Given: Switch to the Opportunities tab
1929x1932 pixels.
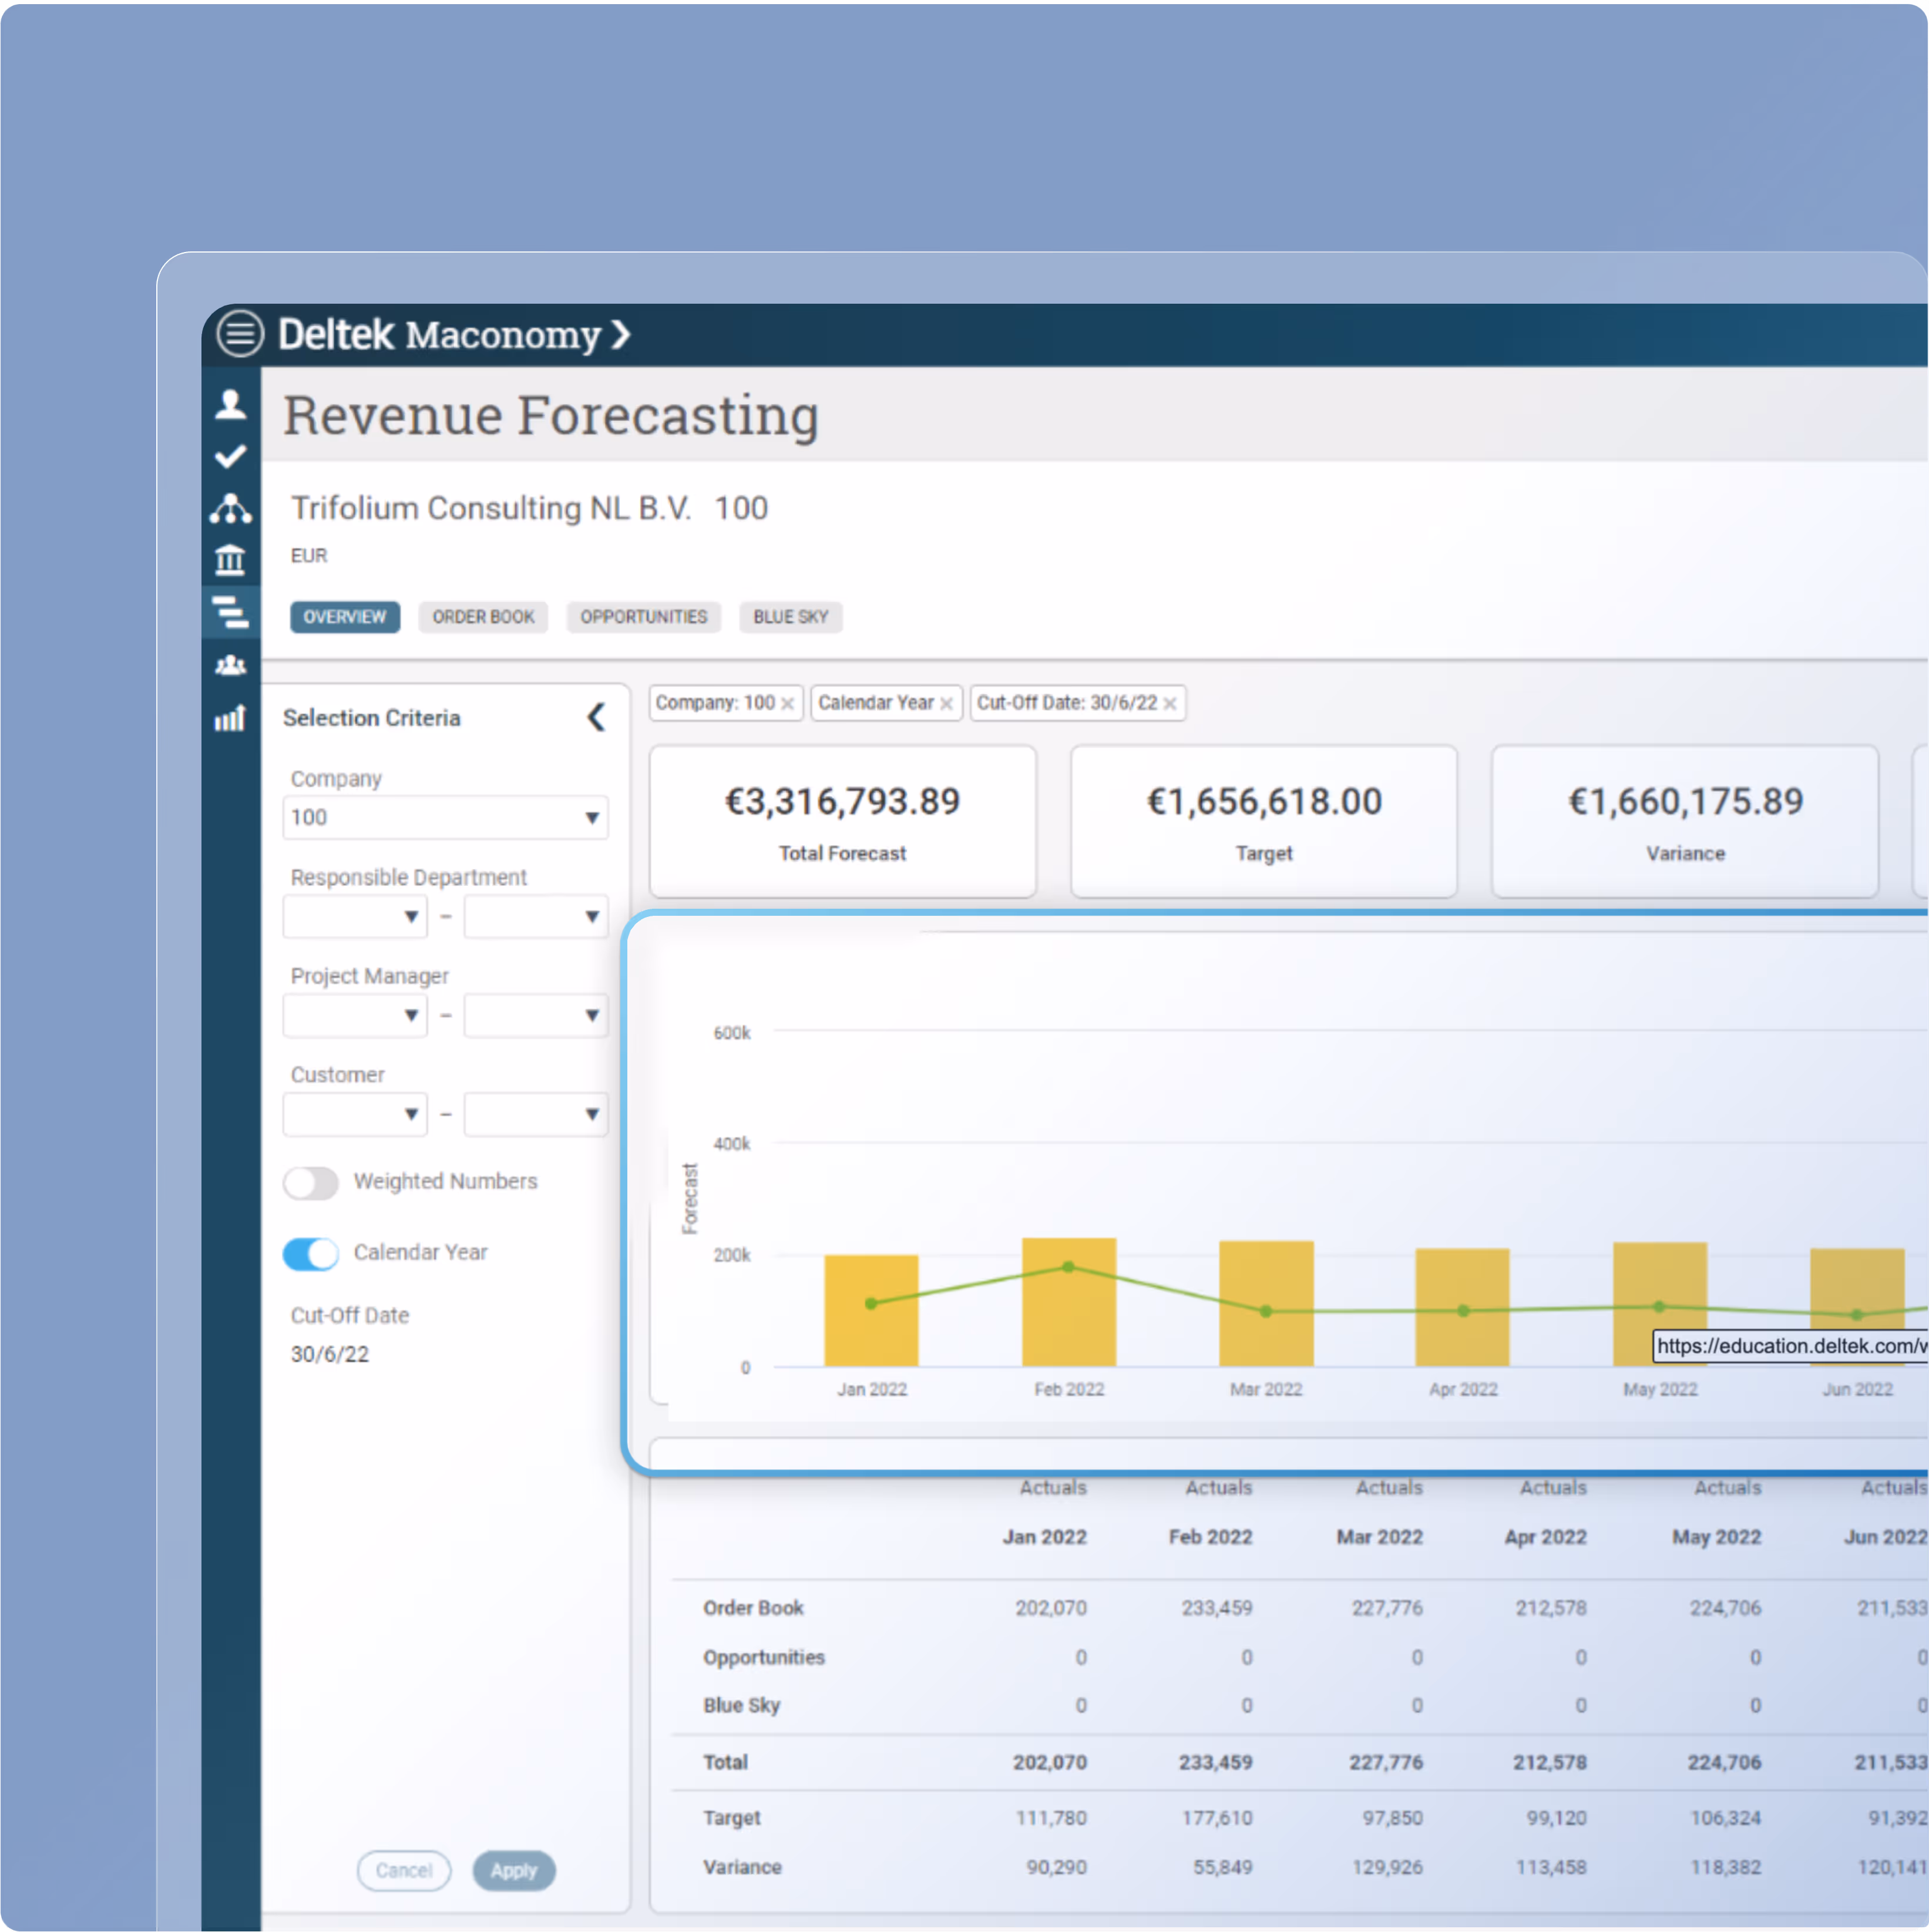Looking at the screenshot, I should point(643,617).
